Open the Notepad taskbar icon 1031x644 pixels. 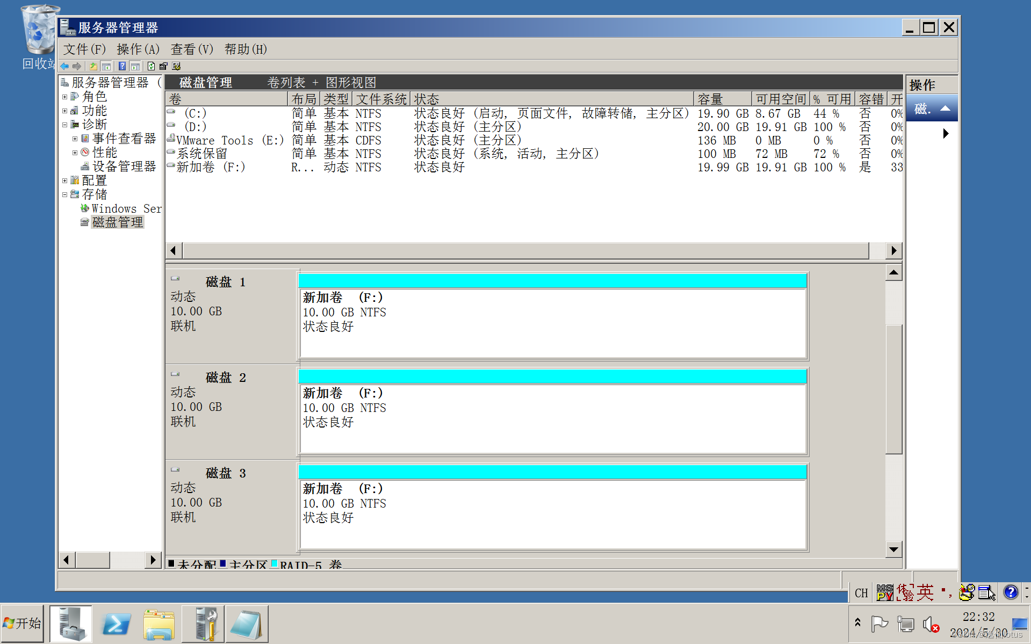247,624
